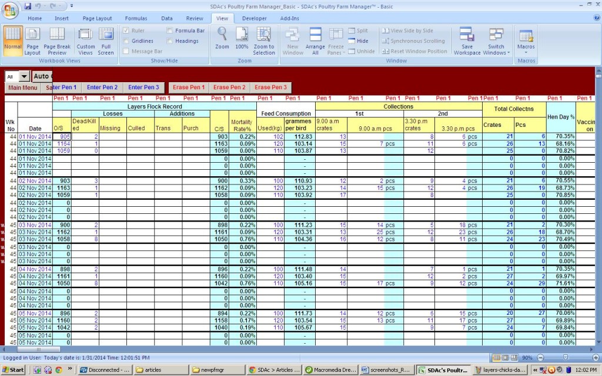This screenshot has width=602, height=376.
Task: Switch to Macromedia Dreamweaver in the taskbar
Action: pyautogui.click(x=330, y=370)
